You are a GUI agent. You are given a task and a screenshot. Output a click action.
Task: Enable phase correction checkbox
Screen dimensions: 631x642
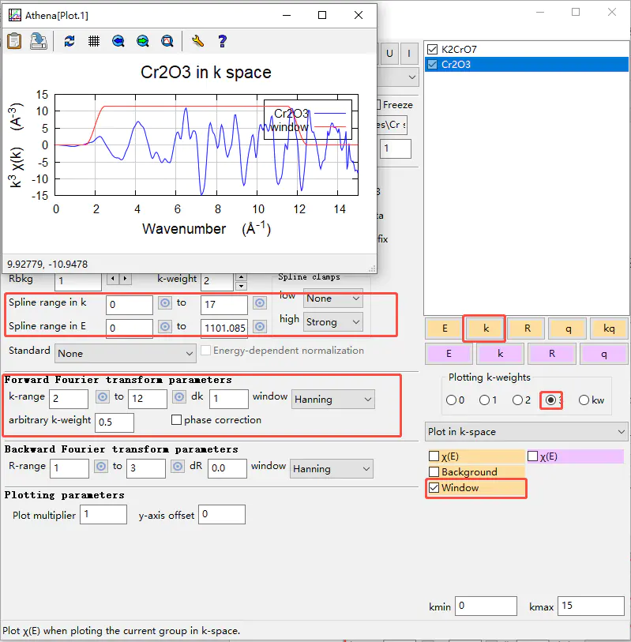click(176, 419)
